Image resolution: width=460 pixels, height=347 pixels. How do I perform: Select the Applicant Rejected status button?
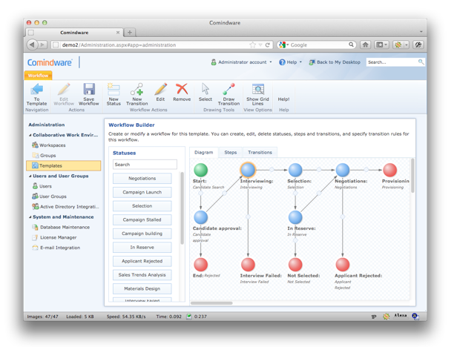click(142, 261)
